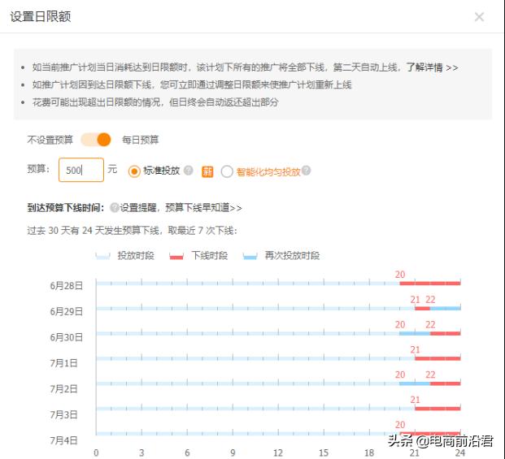
Task: Click help icon before 设置提醒
Action: [114, 208]
